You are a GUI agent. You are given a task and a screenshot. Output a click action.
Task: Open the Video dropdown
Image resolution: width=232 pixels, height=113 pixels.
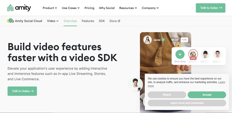[53, 21]
